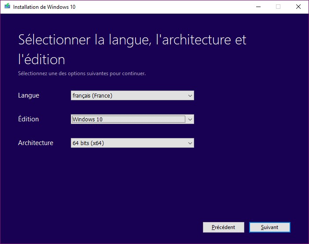Close the Installation de Windows 10 window

(x=298, y=7)
